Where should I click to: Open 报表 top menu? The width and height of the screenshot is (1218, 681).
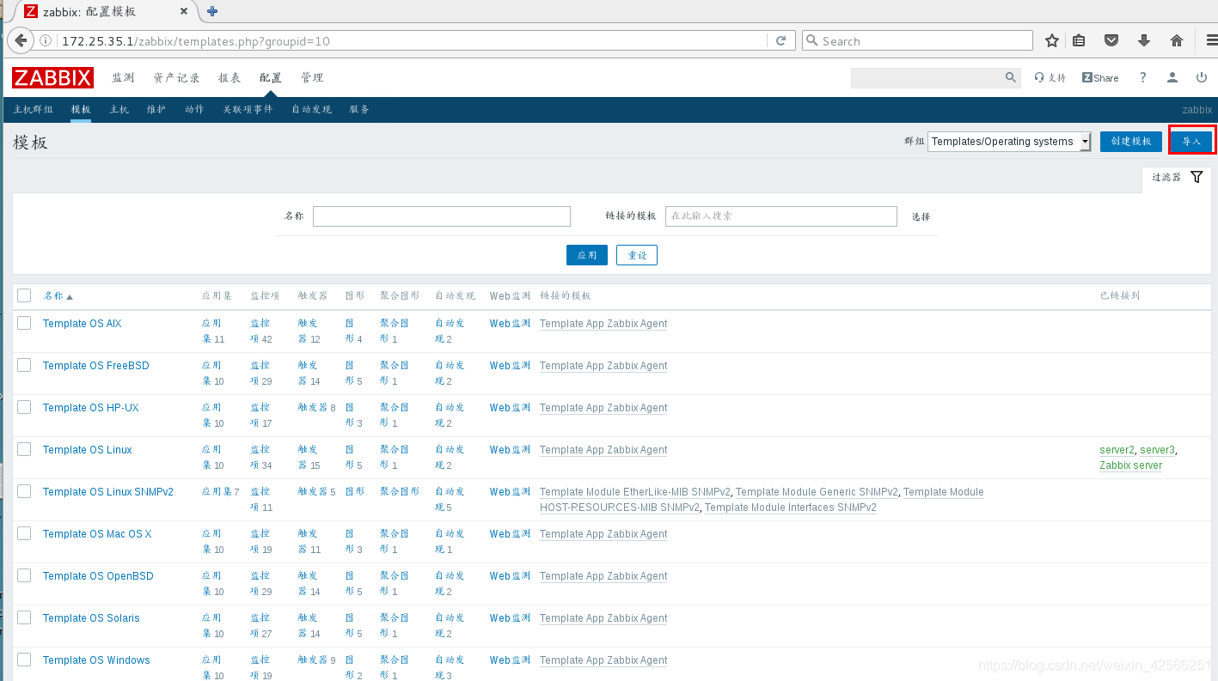click(x=230, y=77)
